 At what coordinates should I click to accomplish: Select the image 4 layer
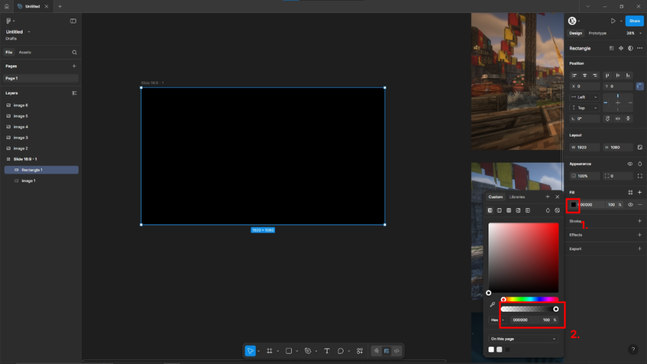click(21, 127)
